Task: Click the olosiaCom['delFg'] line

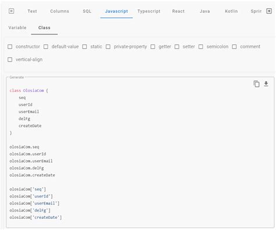Action: [30, 210]
